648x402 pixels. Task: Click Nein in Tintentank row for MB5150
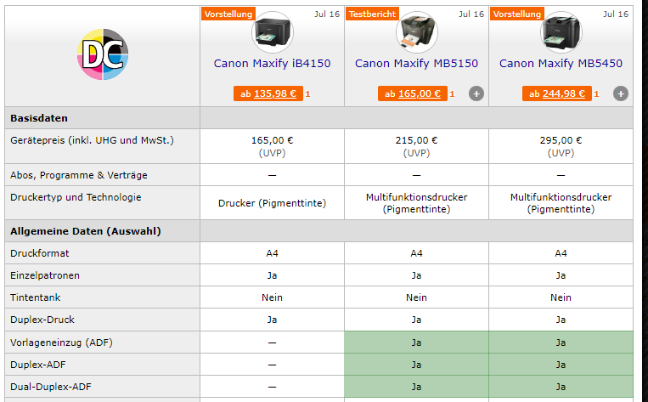coord(416,297)
